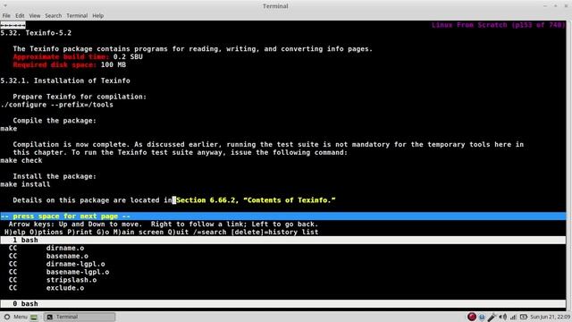Open the Help menu
Viewport: 572px width, 322px height.
coord(97,16)
